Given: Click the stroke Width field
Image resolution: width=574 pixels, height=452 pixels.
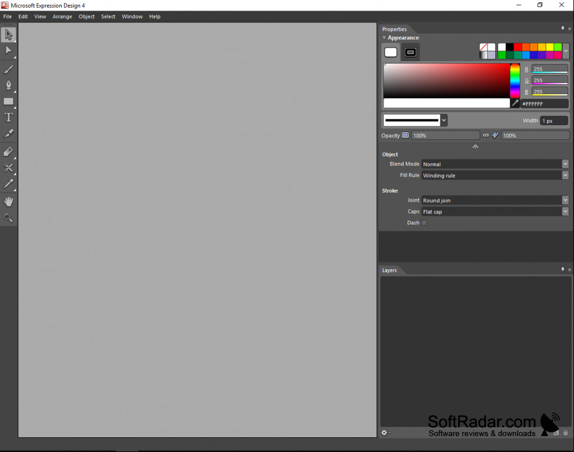Looking at the screenshot, I should tap(554, 120).
